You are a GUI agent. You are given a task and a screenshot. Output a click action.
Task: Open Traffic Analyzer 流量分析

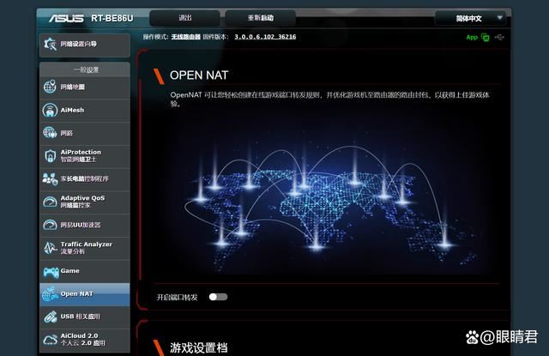tap(84, 248)
